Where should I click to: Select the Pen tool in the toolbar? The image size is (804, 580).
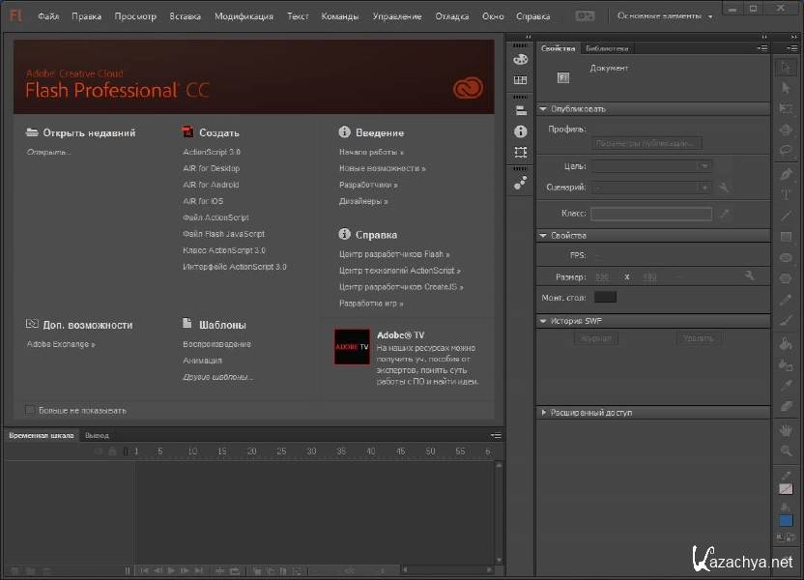(x=786, y=174)
